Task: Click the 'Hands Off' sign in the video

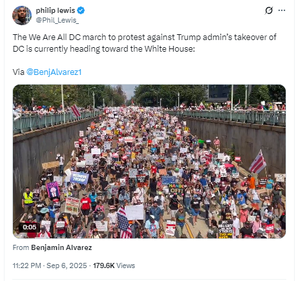Action: [176, 189]
